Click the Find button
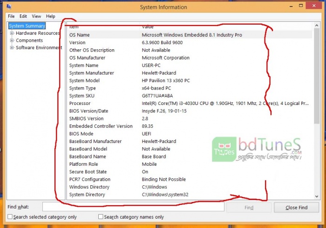 coord(249,208)
